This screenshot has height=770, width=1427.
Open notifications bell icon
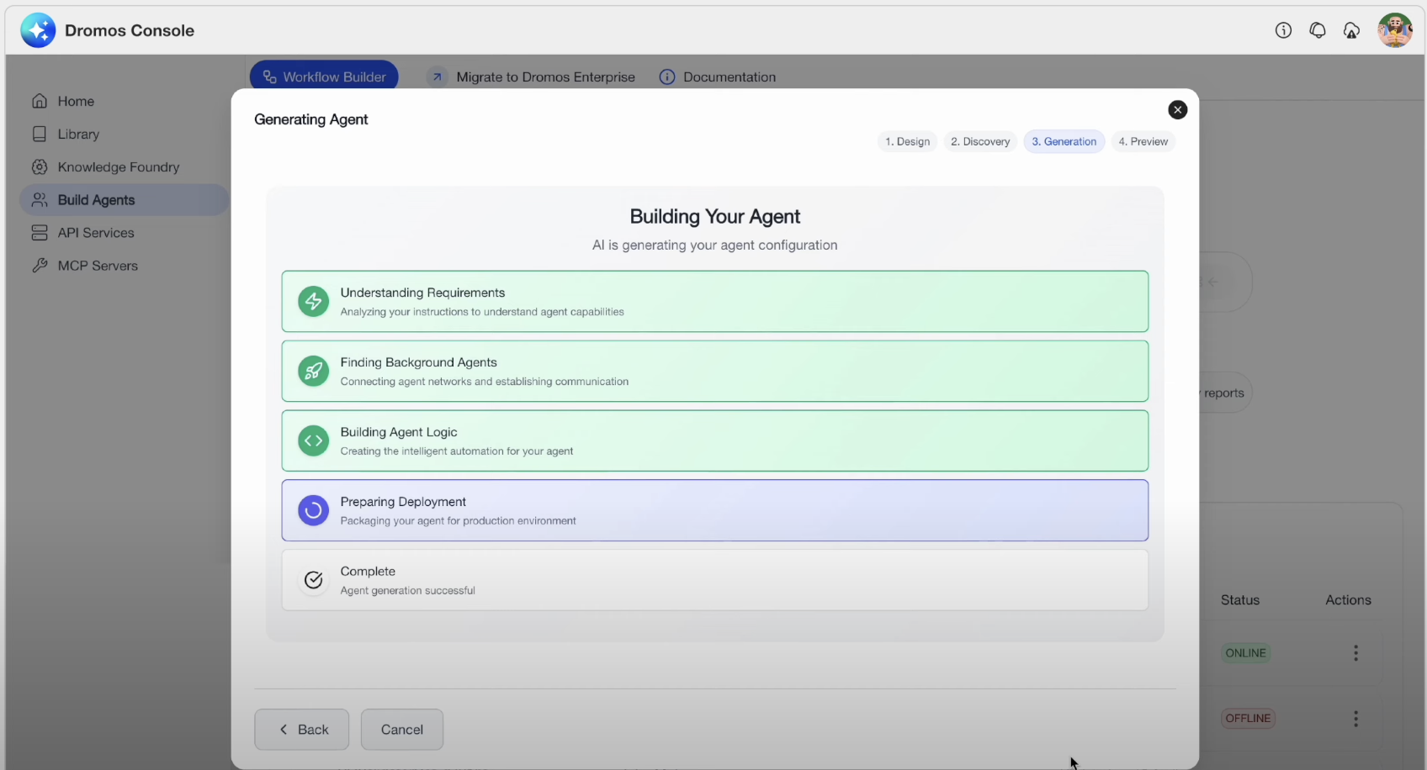[1318, 31]
